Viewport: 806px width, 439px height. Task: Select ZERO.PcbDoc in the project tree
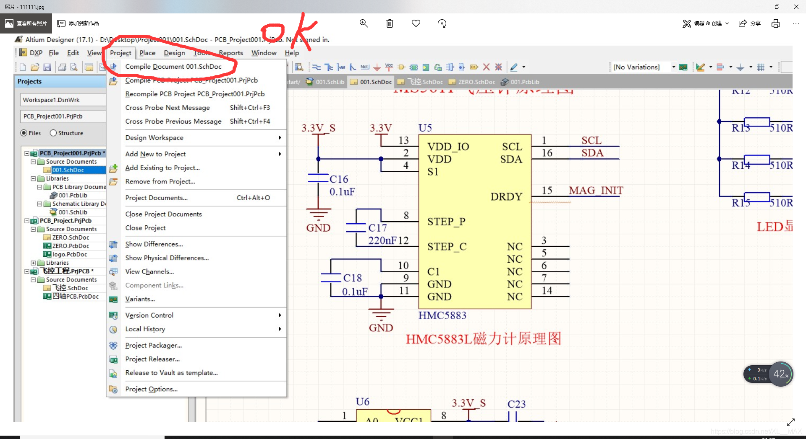tap(66, 246)
